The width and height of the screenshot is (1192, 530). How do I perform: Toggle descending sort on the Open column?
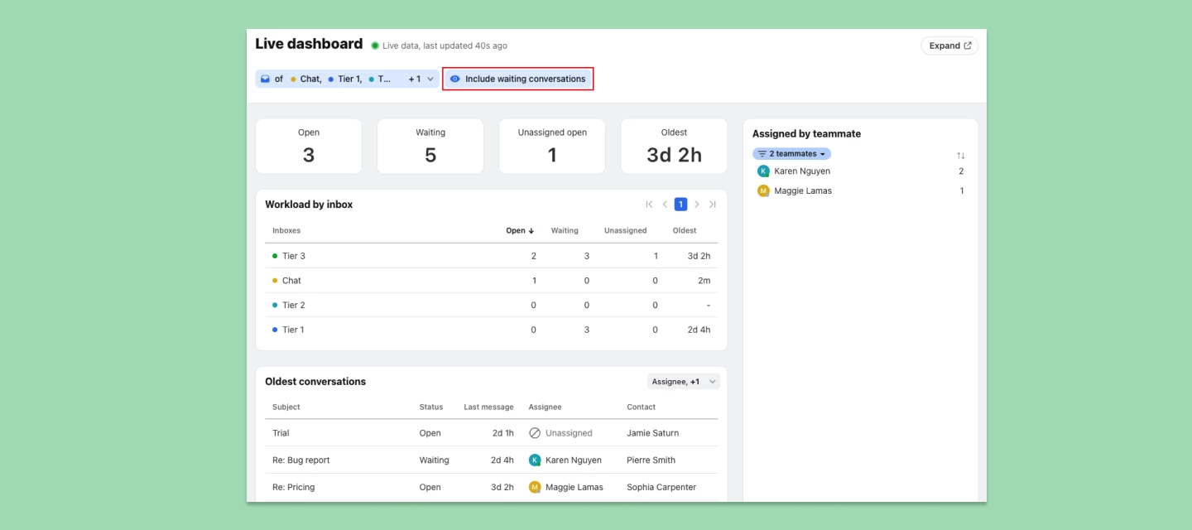[x=519, y=230]
